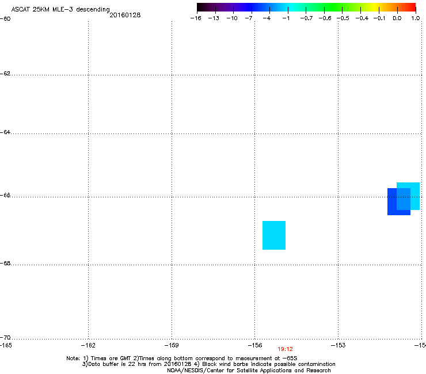This screenshot has width=426, height=374.
Task: Click the latitude axis label -70
Action: tap(5, 337)
